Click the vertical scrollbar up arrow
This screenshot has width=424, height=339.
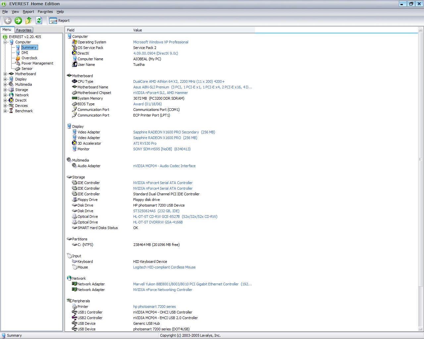pyautogui.click(x=421, y=30)
